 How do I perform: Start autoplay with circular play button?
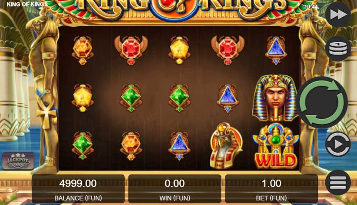(x=338, y=144)
